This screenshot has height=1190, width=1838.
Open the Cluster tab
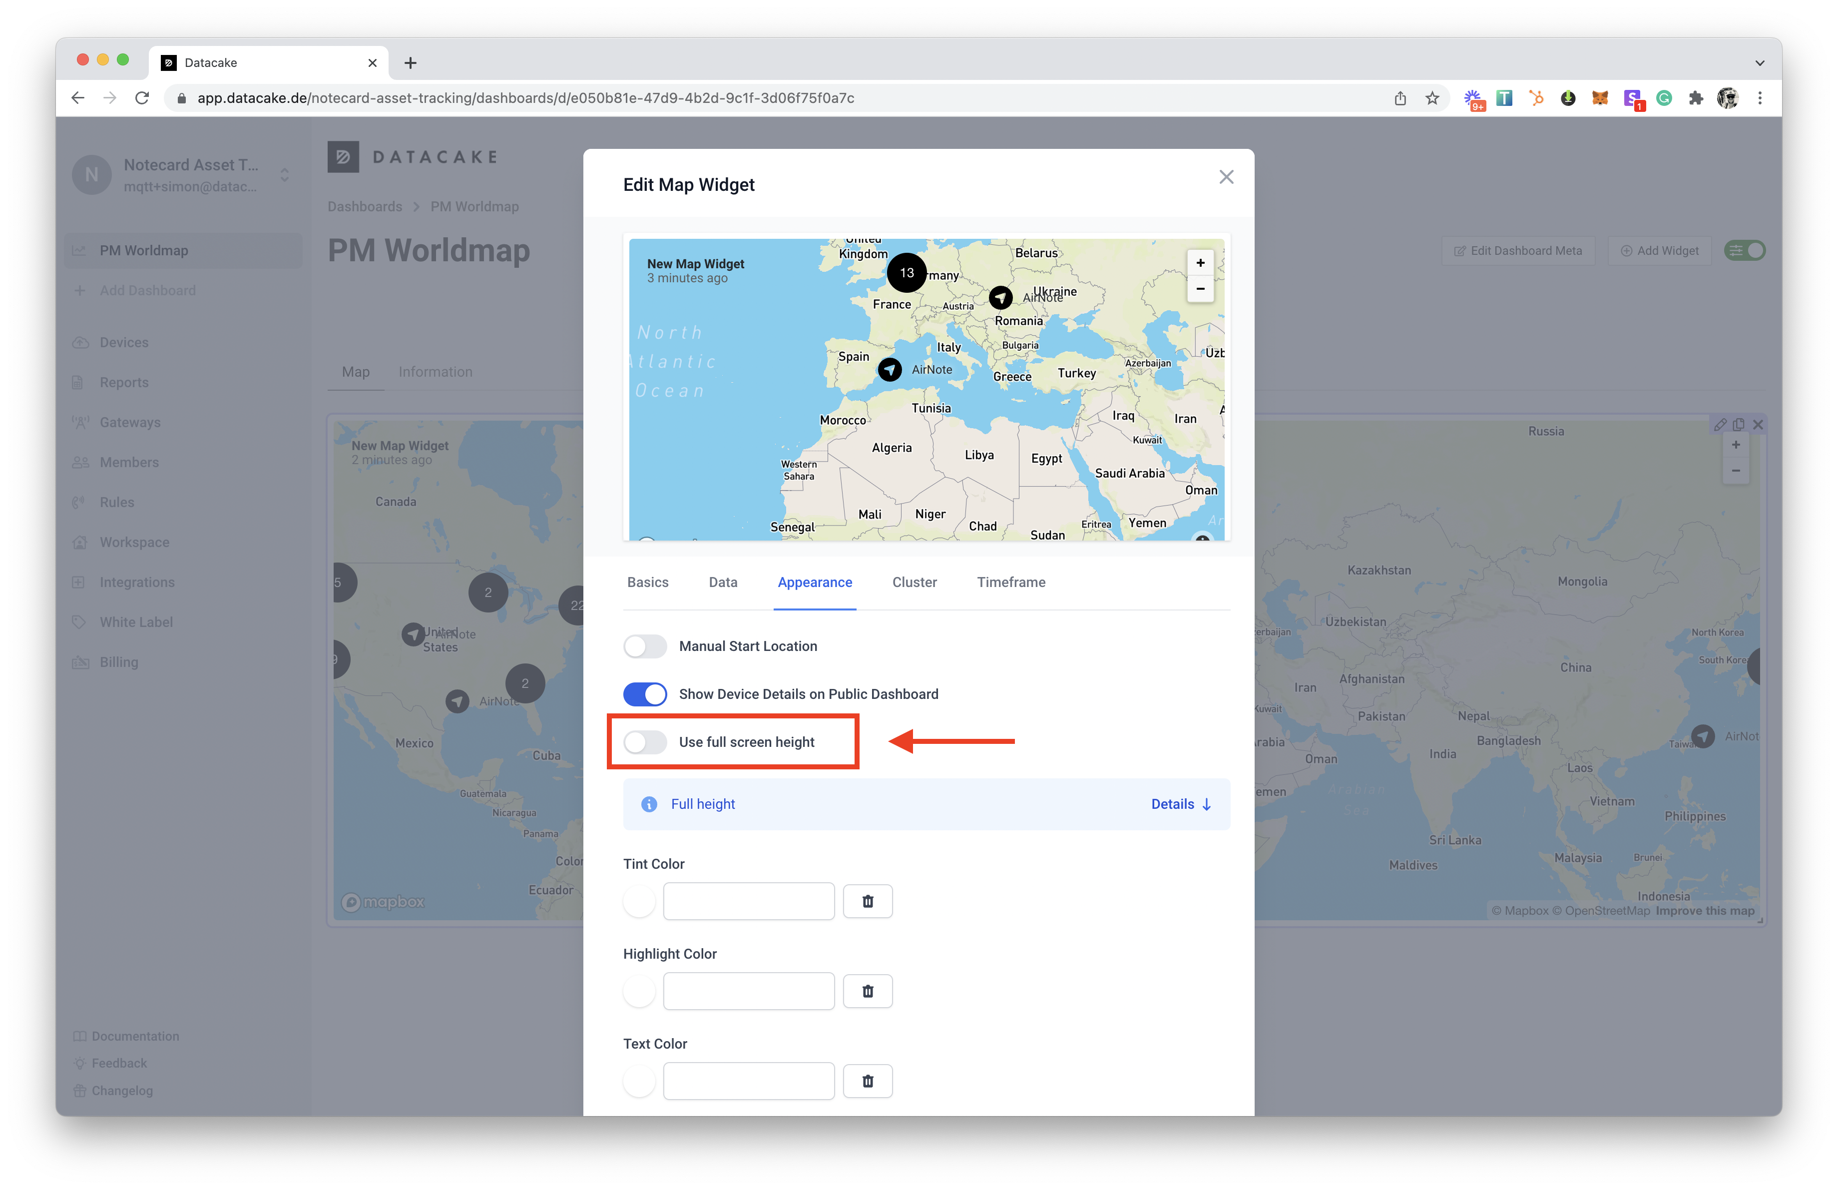915,582
